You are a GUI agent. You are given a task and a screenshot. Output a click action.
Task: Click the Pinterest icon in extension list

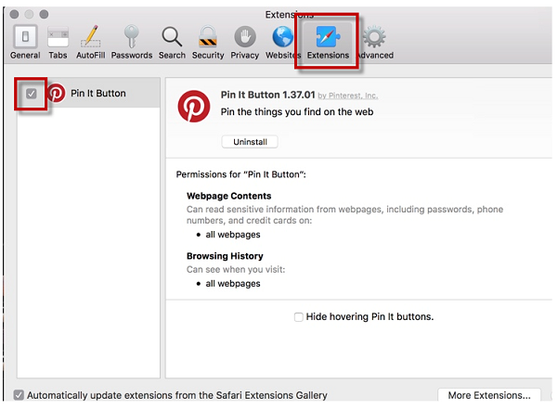click(x=56, y=93)
